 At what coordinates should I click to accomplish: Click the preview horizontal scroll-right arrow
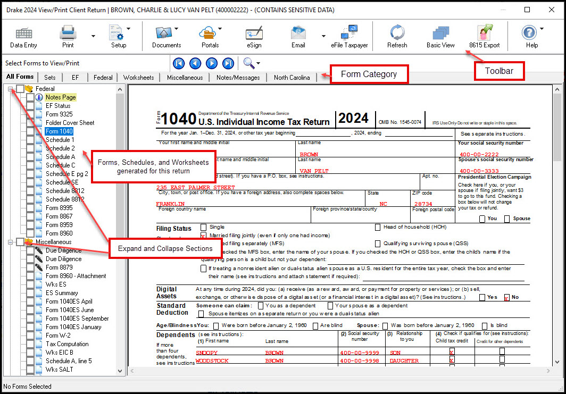tap(549, 371)
